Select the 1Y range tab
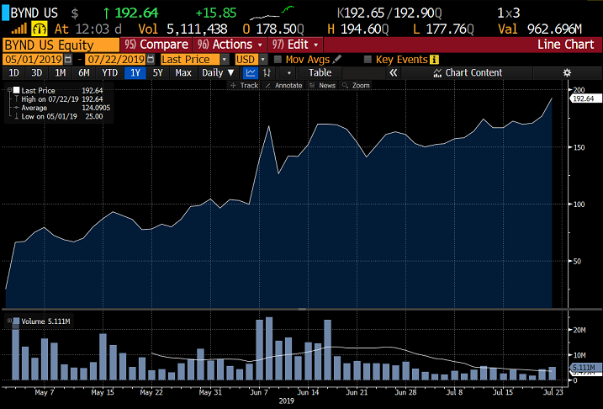The image size is (603, 409). pos(135,72)
